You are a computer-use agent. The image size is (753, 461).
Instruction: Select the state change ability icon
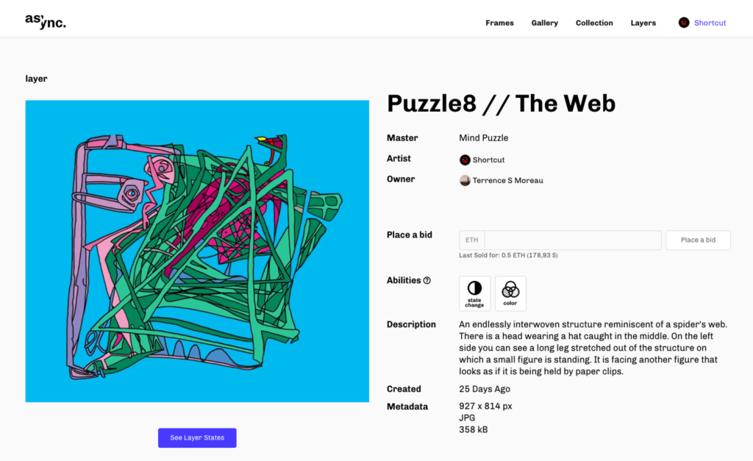coord(474,293)
